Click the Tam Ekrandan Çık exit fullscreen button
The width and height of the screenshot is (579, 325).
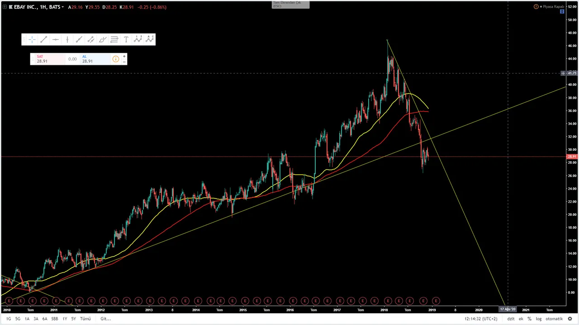click(x=290, y=4)
